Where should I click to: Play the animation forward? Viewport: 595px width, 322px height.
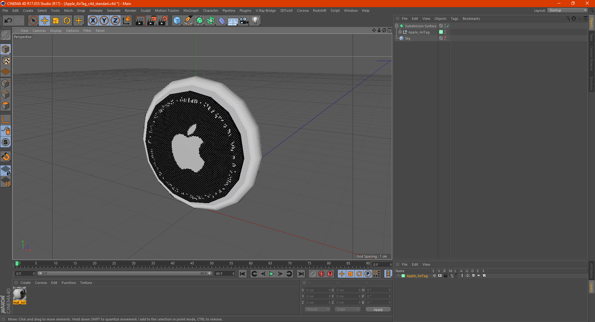(271, 274)
